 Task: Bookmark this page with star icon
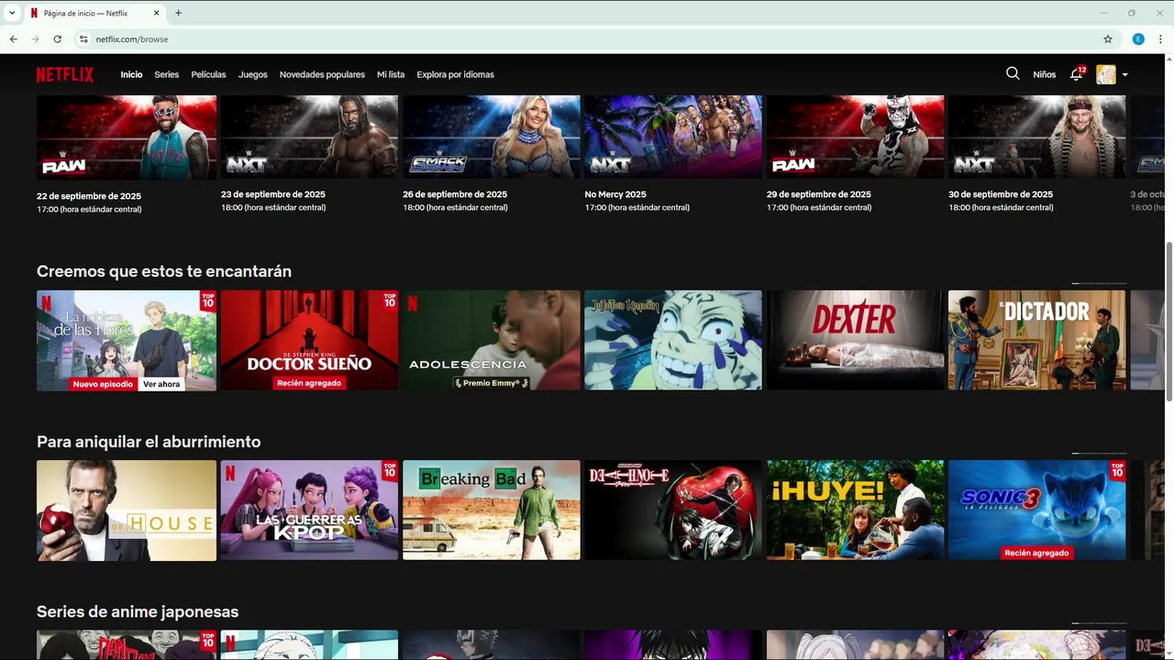tap(1108, 39)
